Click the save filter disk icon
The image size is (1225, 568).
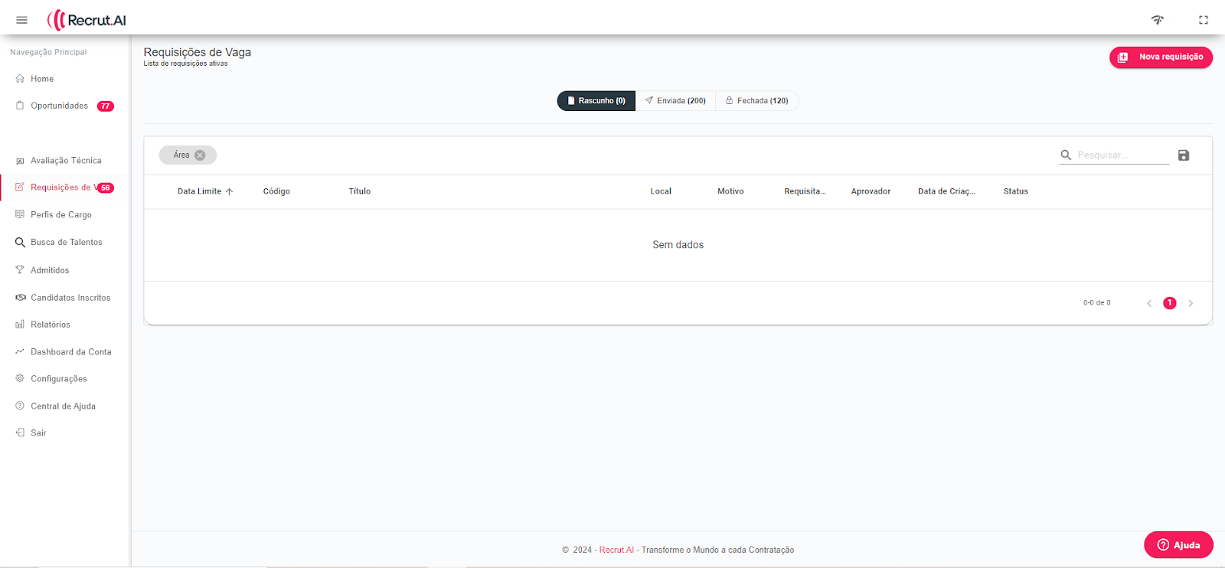1184,155
